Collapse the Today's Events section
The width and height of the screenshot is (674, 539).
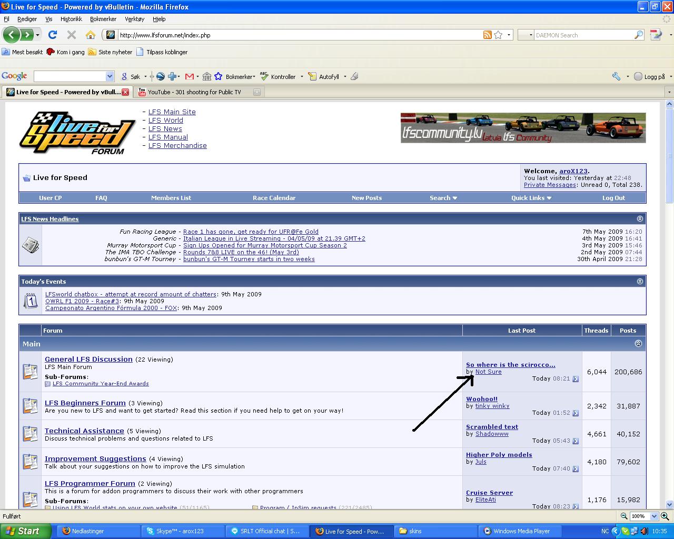pos(640,282)
